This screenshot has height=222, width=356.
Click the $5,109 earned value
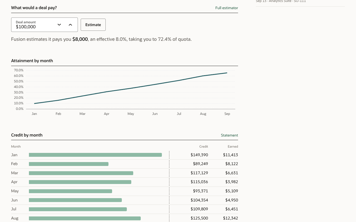[232, 191]
